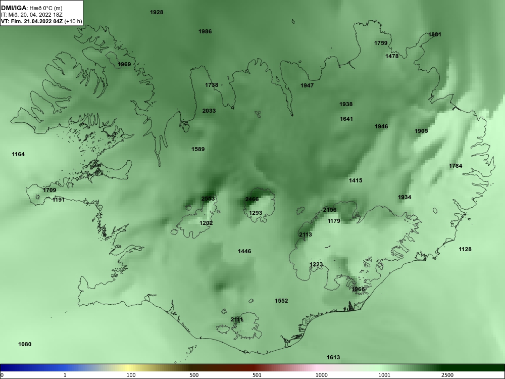Click the DMI/IGA Hæð 0°C title line
The image size is (505, 379).
(32, 8)
